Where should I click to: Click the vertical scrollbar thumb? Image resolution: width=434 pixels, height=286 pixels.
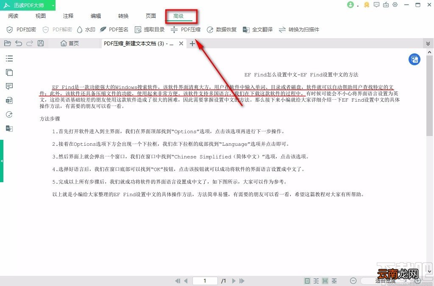(429, 95)
